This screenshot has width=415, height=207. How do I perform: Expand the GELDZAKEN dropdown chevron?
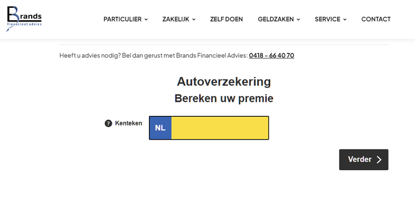pyautogui.click(x=298, y=20)
